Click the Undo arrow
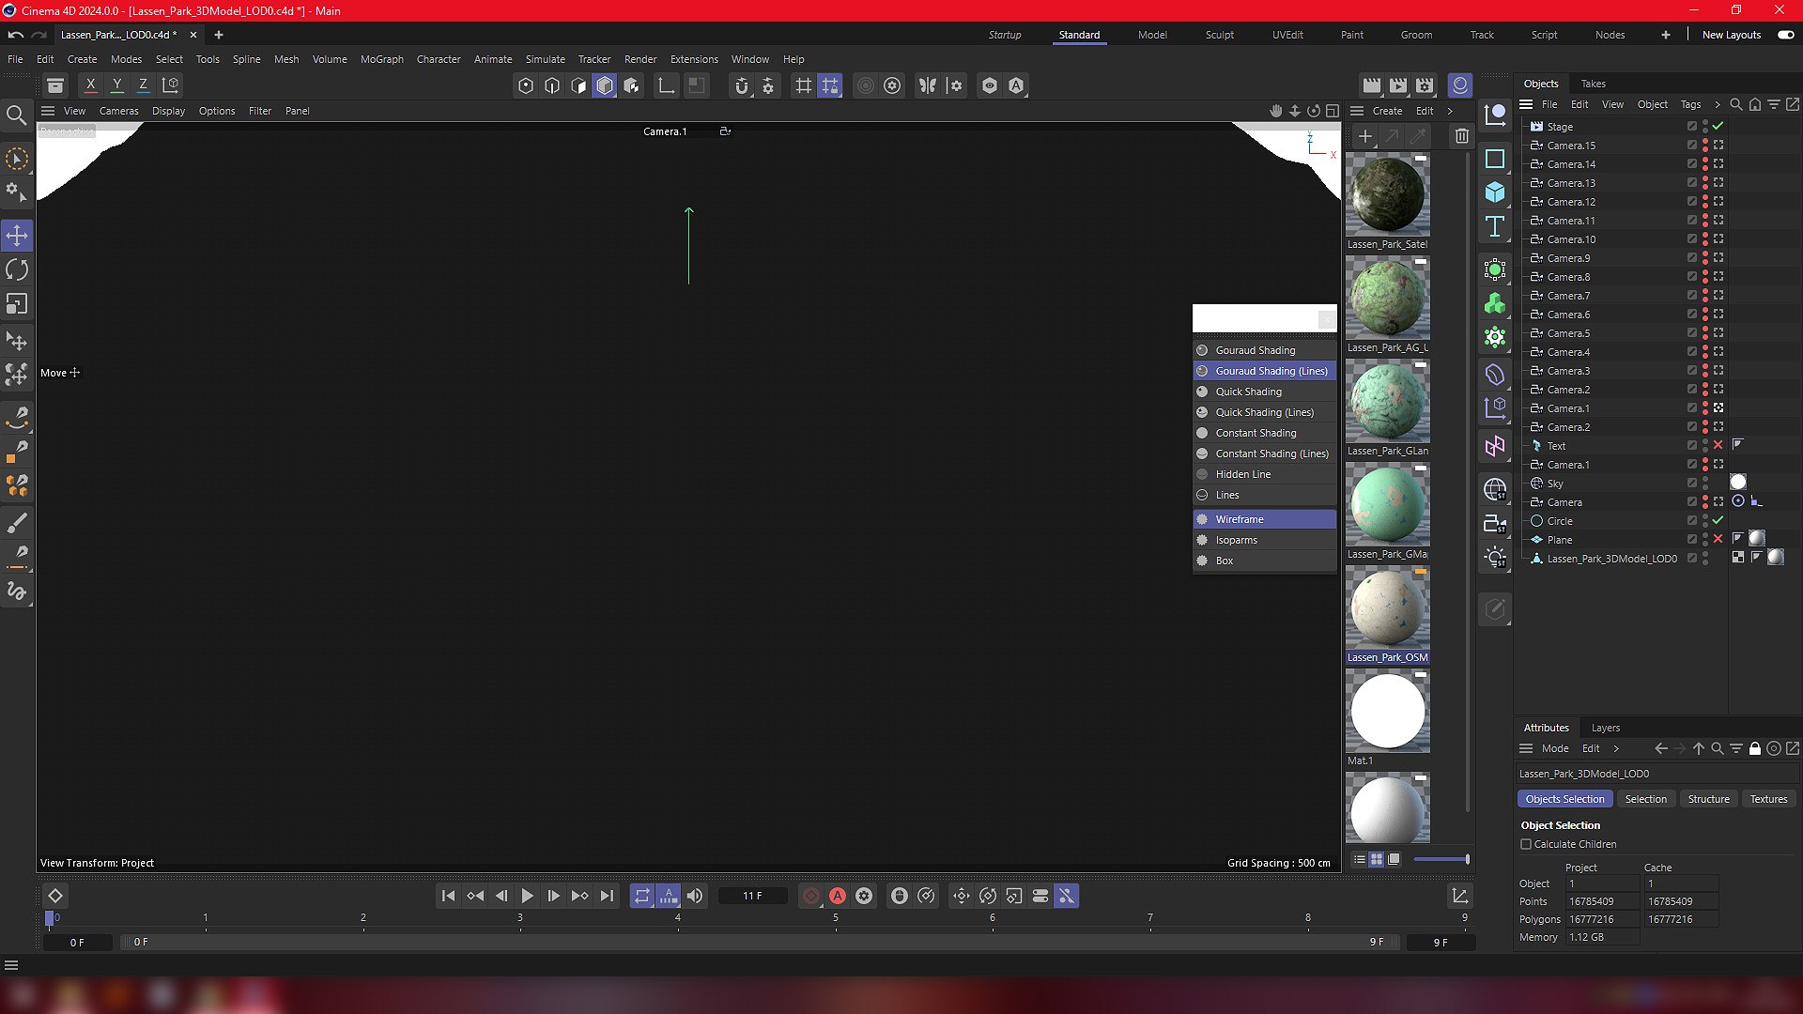 16,35
